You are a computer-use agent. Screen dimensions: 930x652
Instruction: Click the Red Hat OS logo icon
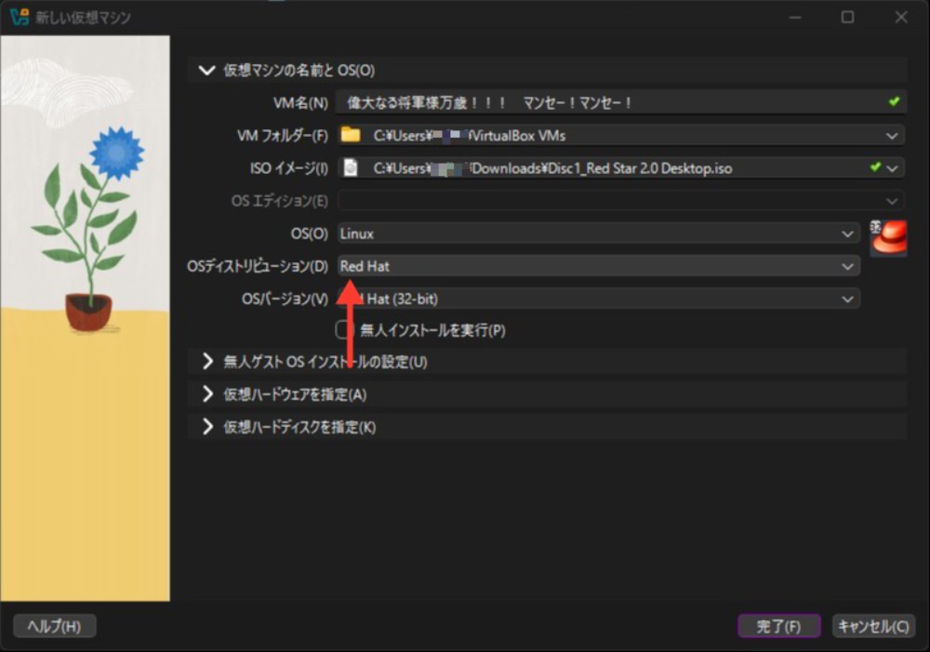tap(888, 237)
